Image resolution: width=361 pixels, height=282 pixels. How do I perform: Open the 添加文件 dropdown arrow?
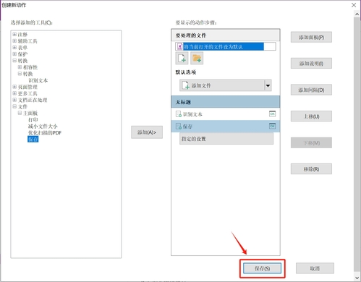pos(268,85)
